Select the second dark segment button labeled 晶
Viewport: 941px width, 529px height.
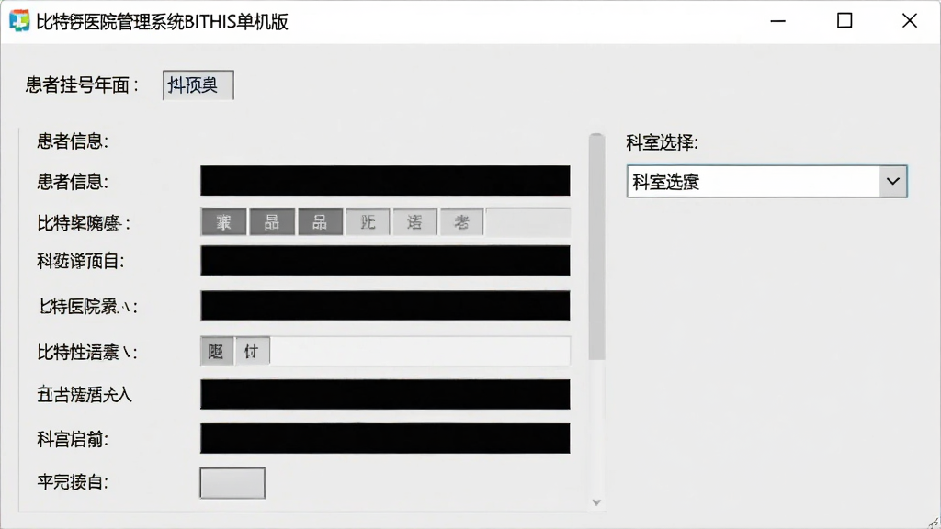[272, 222]
